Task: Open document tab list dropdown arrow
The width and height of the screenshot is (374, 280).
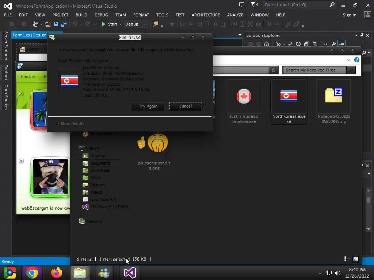Action: pos(240,35)
